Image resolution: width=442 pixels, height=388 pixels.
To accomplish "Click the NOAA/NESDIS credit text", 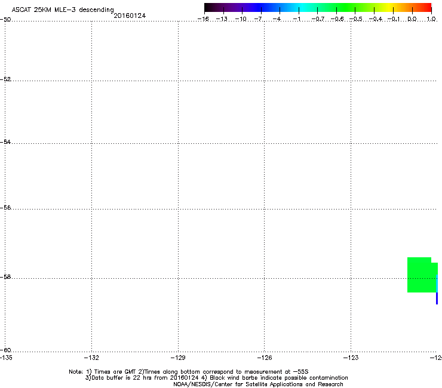I will (x=258, y=384).
